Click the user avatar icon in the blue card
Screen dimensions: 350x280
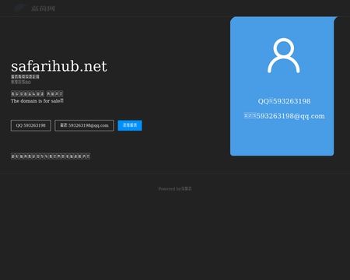tap(284, 55)
